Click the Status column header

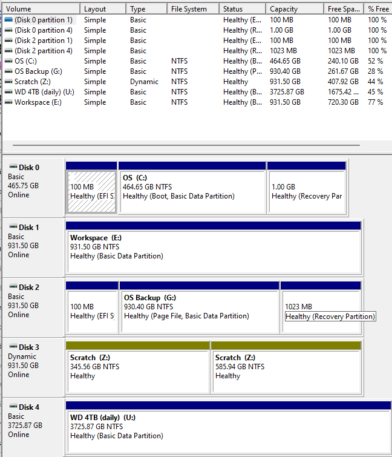click(x=233, y=9)
